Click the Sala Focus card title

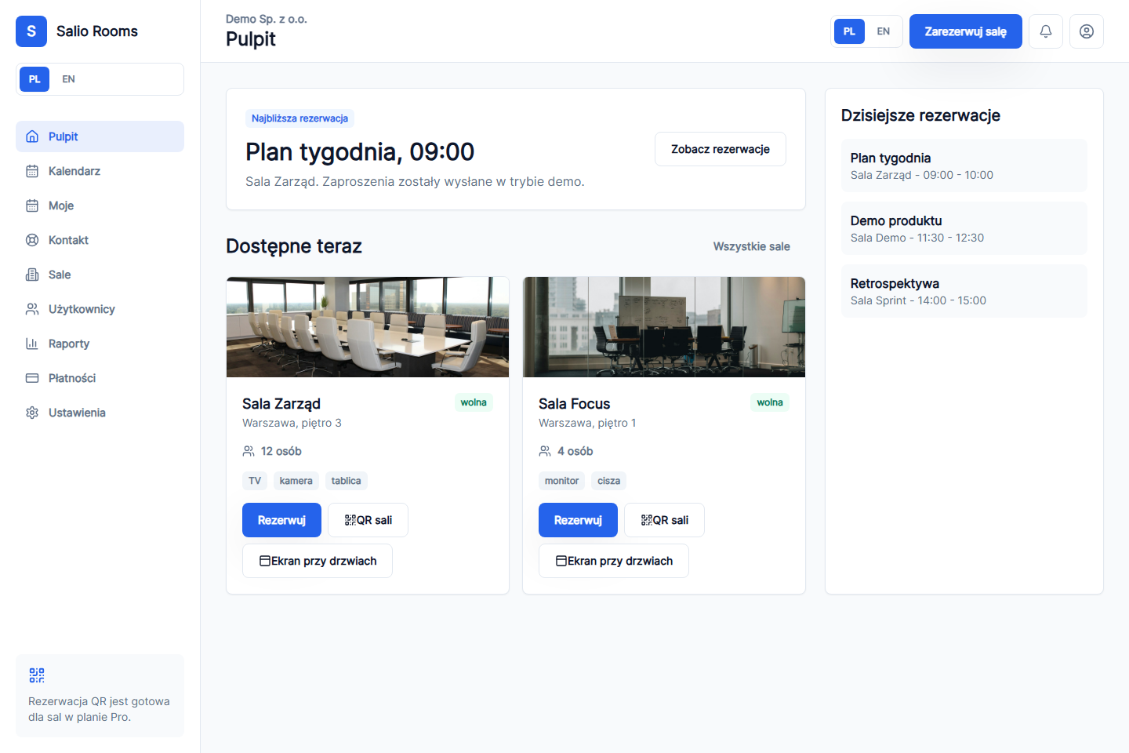coord(574,404)
